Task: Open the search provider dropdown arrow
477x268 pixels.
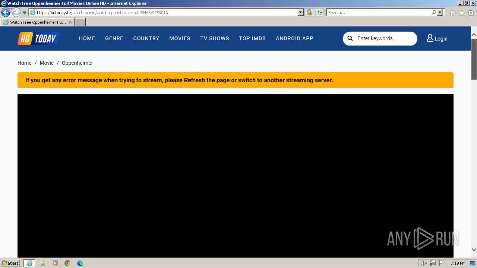Action: coord(440,13)
